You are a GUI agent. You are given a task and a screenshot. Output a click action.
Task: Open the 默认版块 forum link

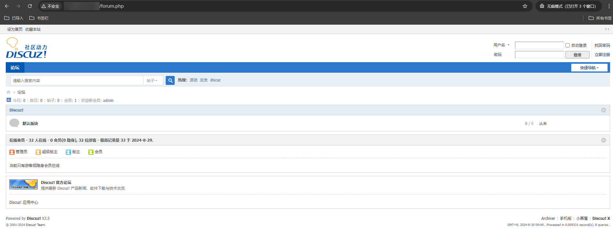(30, 124)
